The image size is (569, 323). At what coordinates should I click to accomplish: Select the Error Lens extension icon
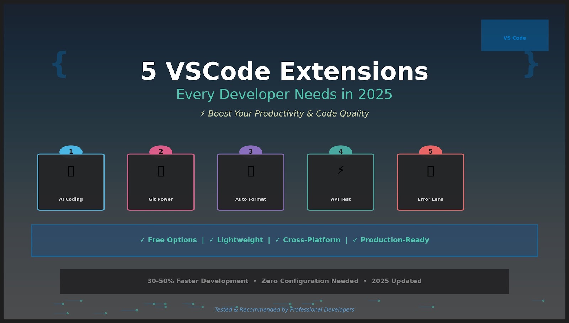tap(430, 171)
